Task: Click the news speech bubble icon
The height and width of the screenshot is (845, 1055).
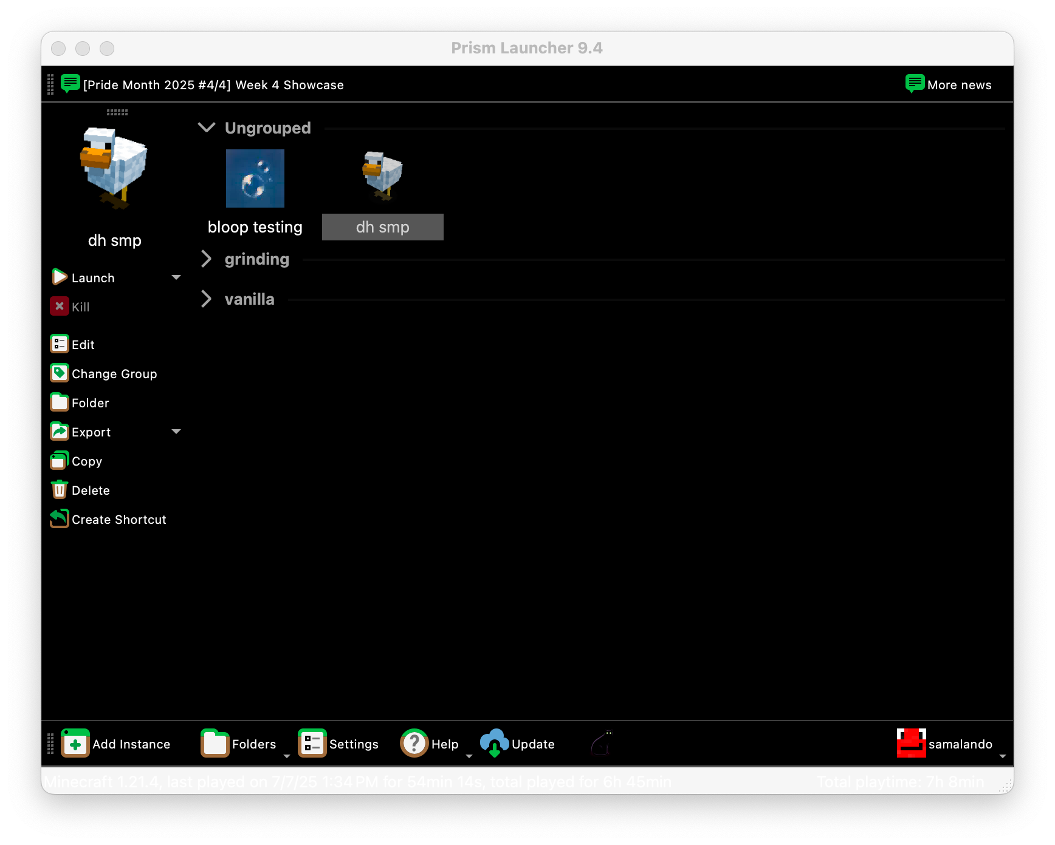Action: [x=70, y=84]
